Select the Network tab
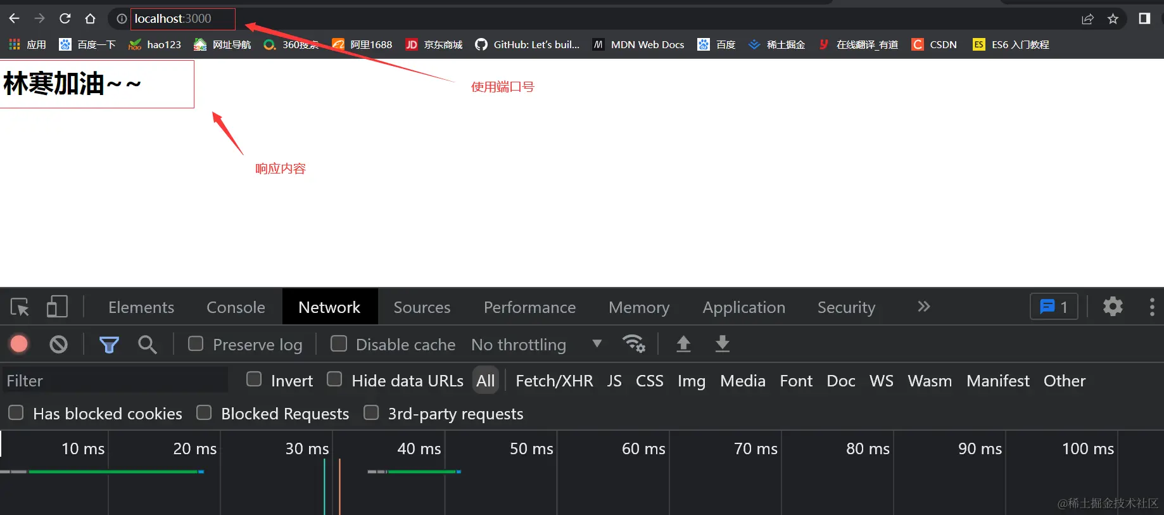1164x515 pixels. 329,307
